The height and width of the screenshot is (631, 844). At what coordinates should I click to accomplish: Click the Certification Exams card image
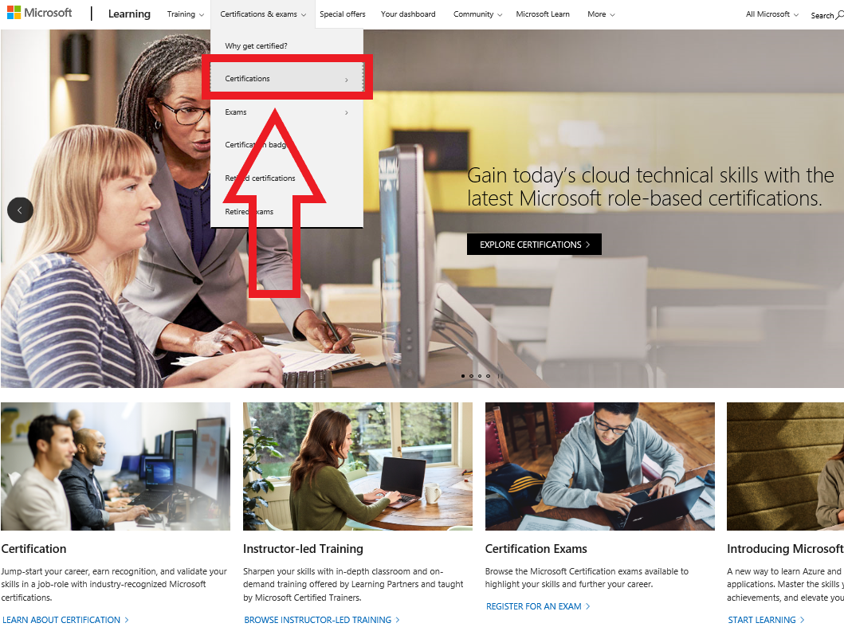point(599,466)
